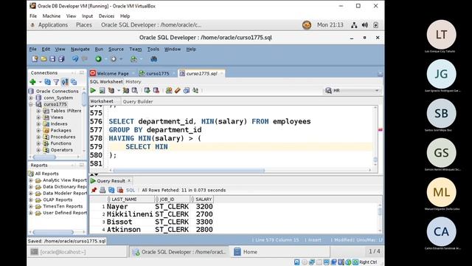Open the GNOME Applications menu

pyautogui.click(x=53, y=25)
